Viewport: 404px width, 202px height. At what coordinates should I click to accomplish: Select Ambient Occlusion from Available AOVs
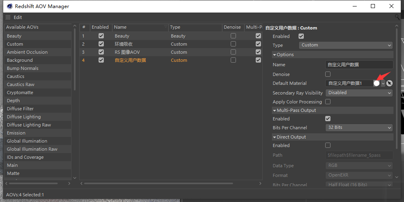[x=38, y=52]
